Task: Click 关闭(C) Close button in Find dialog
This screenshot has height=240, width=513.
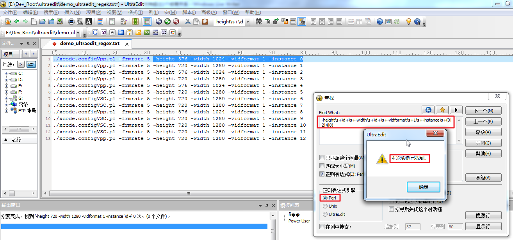Action: [483, 143]
